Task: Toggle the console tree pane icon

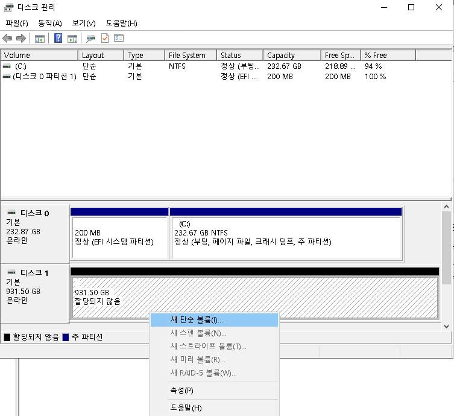Action: tap(40, 39)
